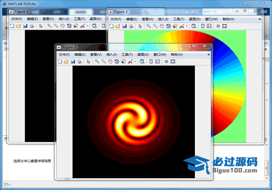272x190 pixels.
Task: Click Zoom Out tool in Figure 2
Action: pyautogui.click(x=155, y=26)
